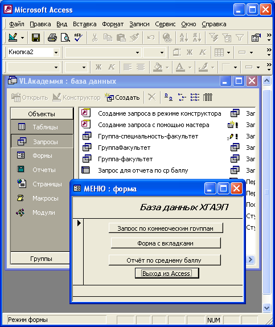The image size is (275, 327).
Task: Click the Undo arrow icon
Action: (x=151, y=38)
